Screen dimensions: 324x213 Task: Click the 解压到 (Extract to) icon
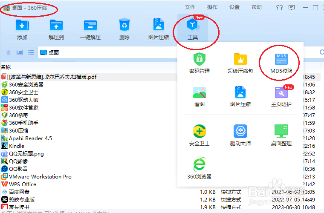[x=56, y=29]
